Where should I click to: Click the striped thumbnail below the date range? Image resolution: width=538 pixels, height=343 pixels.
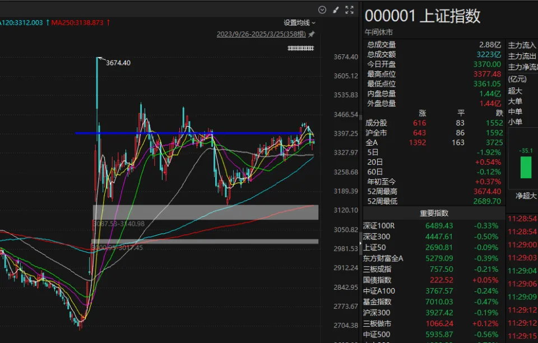point(300,49)
